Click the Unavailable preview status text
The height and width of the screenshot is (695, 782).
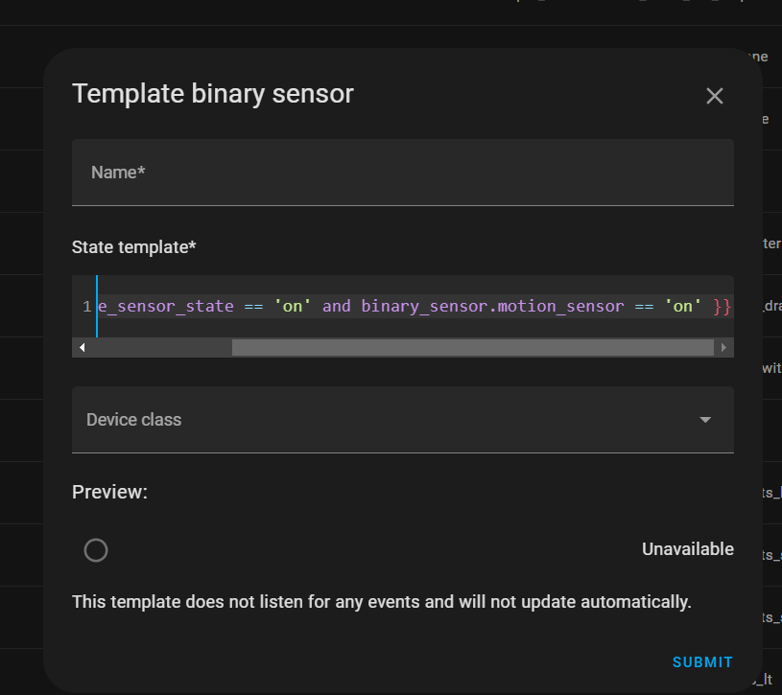coord(687,549)
